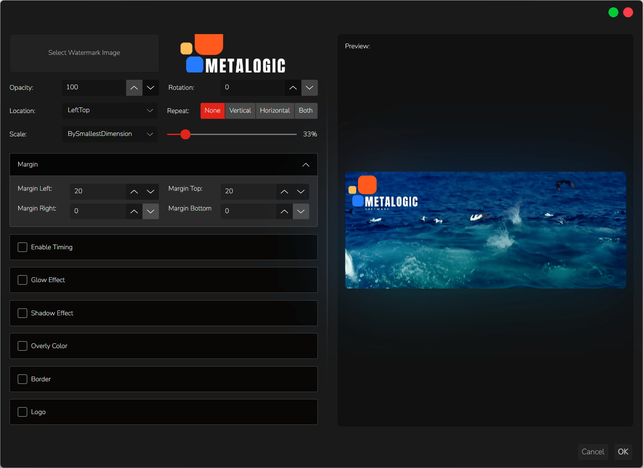
Task: Increment the Margin Left value
Action: tap(134, 192)
